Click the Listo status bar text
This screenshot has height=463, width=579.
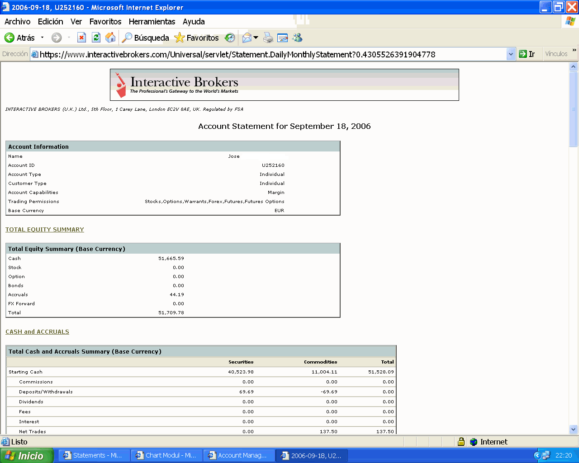19,442
